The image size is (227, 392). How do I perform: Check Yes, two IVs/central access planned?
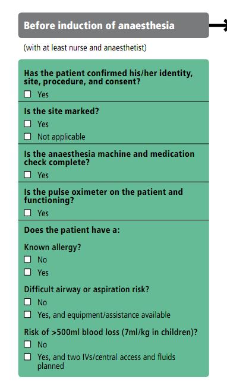(x=27, y=357)
